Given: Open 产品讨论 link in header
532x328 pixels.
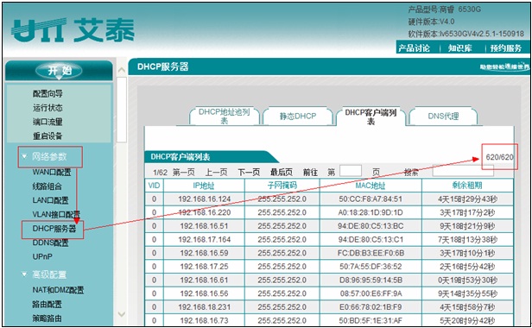Looking at the screenshot, I should click(x=414, y=48).
